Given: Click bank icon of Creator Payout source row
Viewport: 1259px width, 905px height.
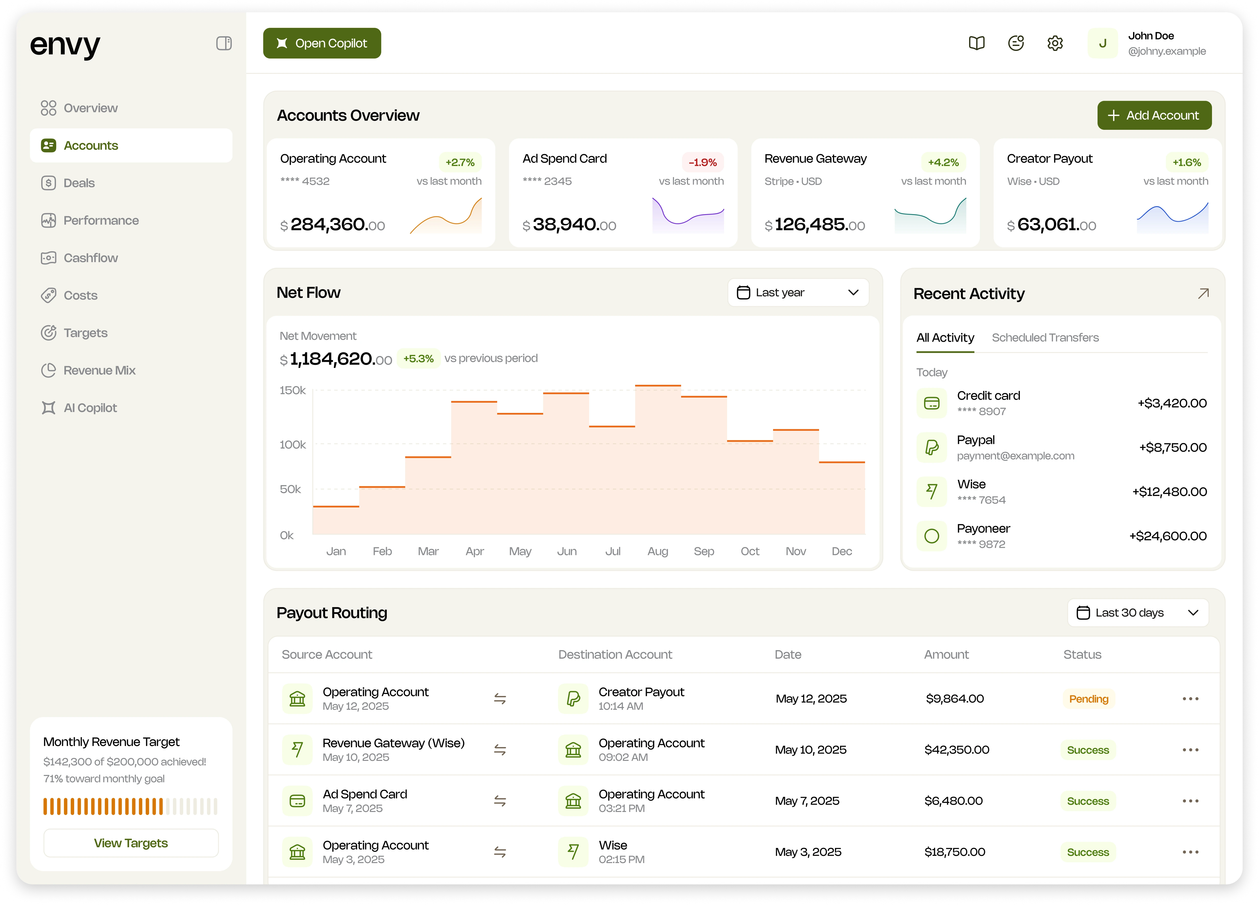Looking at the screenshot, I should tap(298, 699).
